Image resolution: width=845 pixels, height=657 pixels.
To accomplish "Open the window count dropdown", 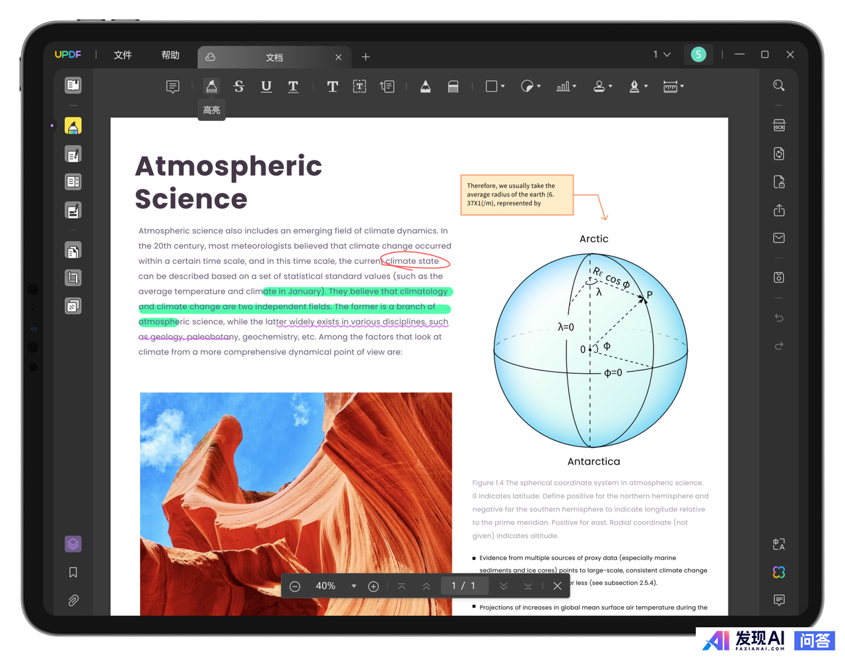I will click(x=661, y=54).
